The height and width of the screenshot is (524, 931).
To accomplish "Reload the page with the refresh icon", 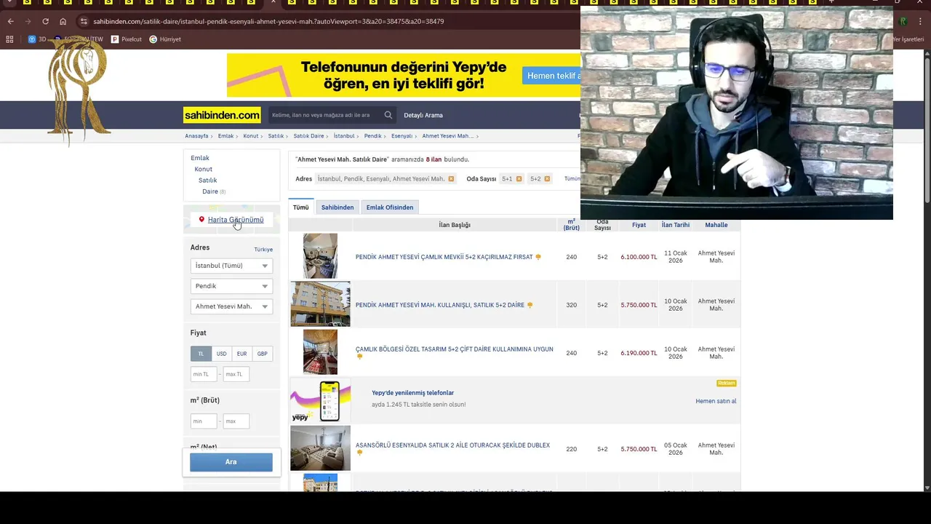I will pyautogui.click(x=45, y=21).
